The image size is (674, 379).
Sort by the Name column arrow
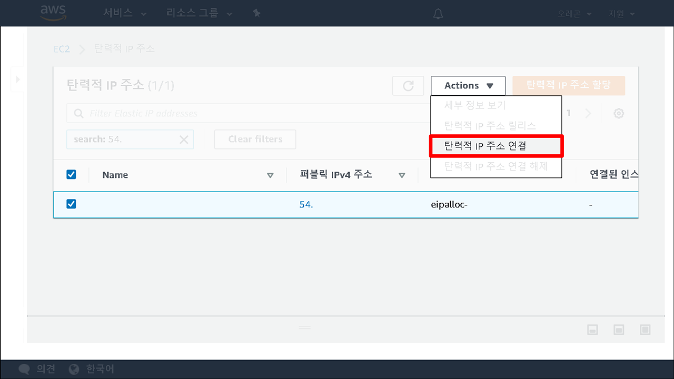270,175
